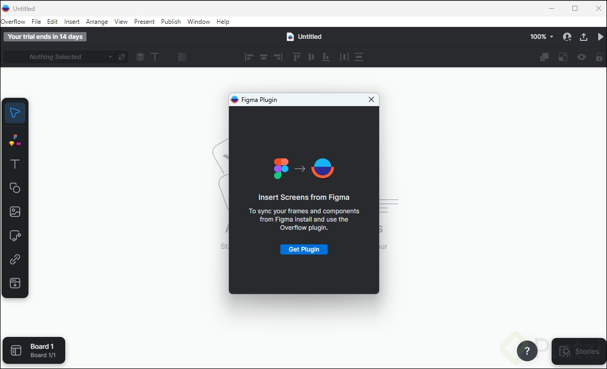
Task: Open the Publish menu
Action: point(171,22)
